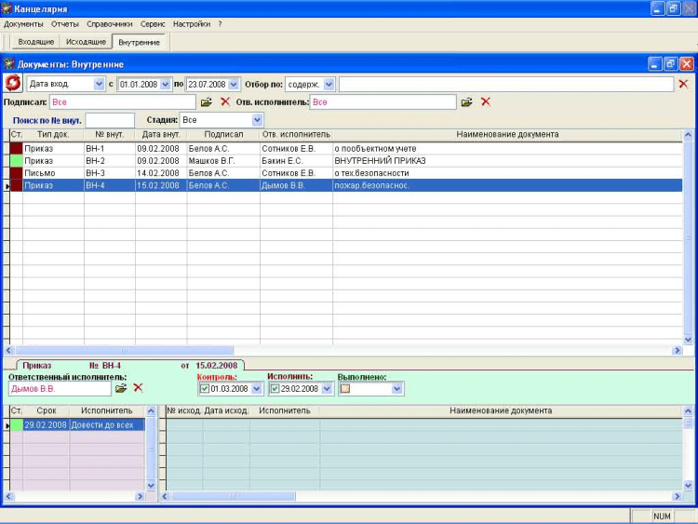Clear the content filter with red X

pos(683,84)
